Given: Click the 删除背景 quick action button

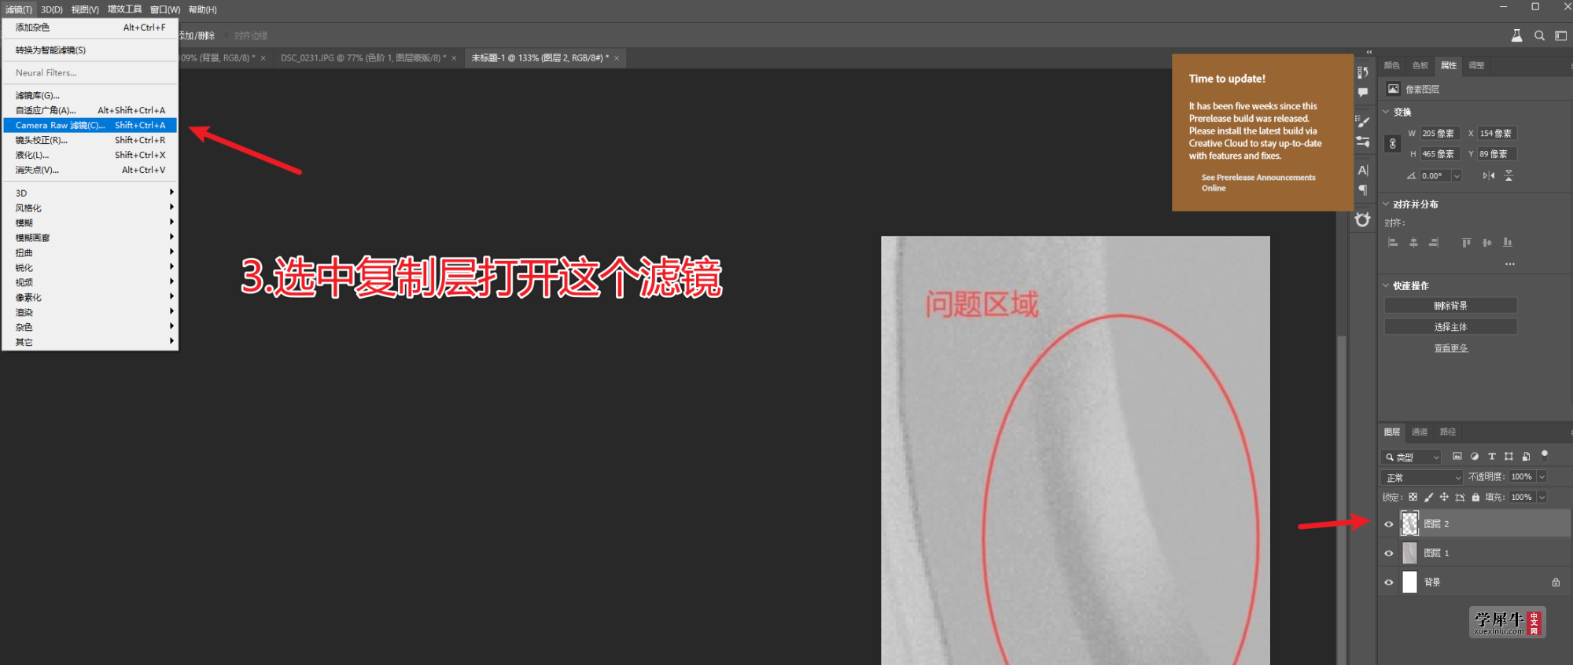Looking at the screenshot, I should point(1450,306).
